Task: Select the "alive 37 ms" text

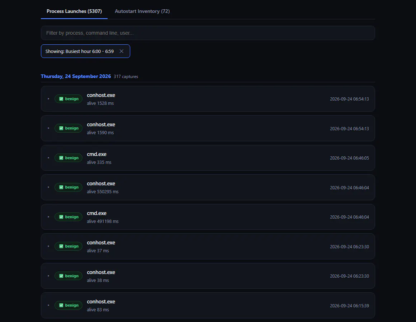Action: click(x=98, y=251)
